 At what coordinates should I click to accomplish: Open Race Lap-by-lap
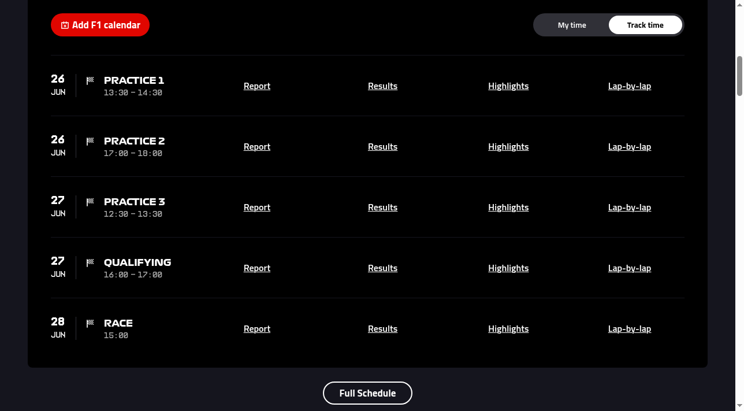click(x=630, y=329)
